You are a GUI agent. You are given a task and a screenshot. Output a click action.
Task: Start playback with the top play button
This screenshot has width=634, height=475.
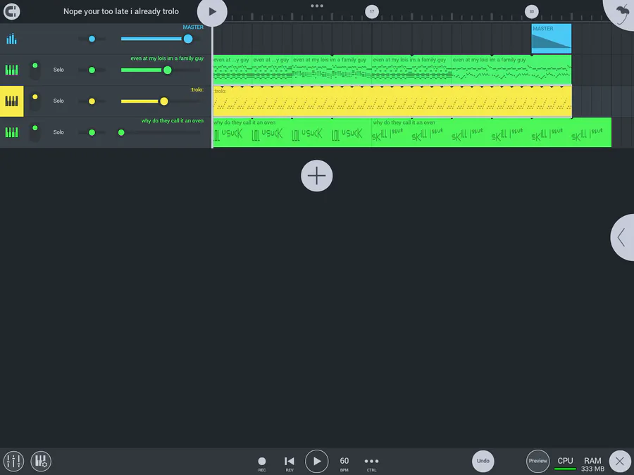(212, 12)
